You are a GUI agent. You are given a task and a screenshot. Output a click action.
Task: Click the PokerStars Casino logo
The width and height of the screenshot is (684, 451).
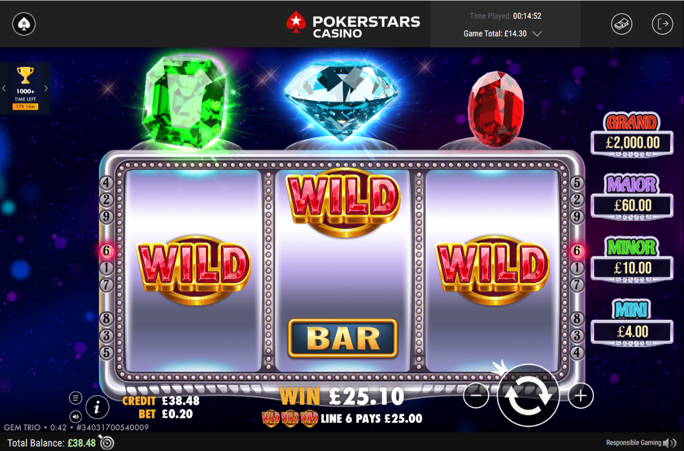click(353, 24)
